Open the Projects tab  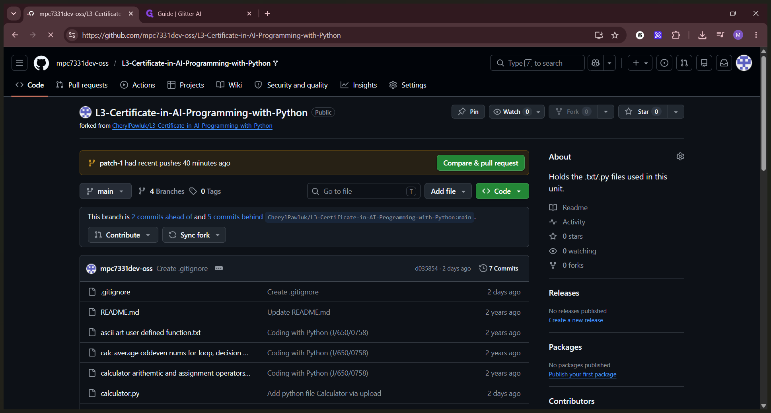[186, 85]
